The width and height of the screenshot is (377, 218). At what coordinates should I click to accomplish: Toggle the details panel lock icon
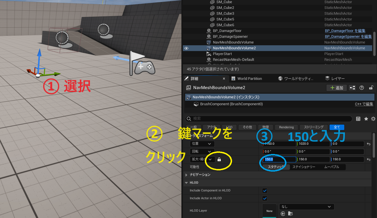click(x=371, y=88)
